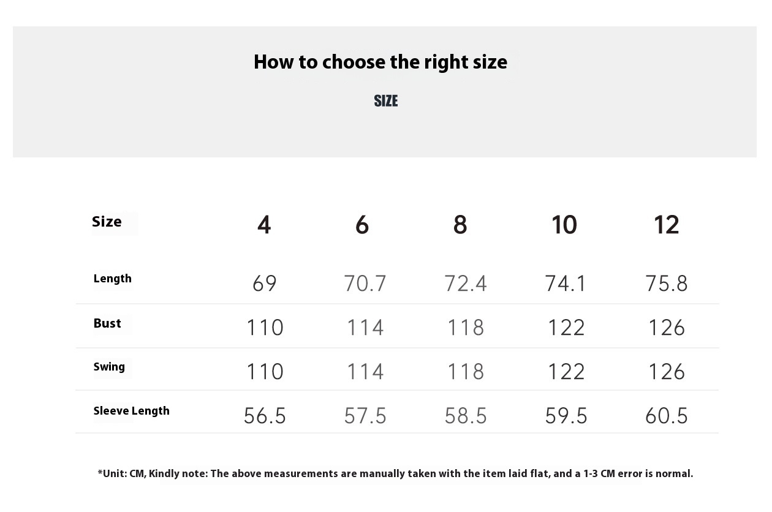
Task: Click the Length row label
Action: 112,279
